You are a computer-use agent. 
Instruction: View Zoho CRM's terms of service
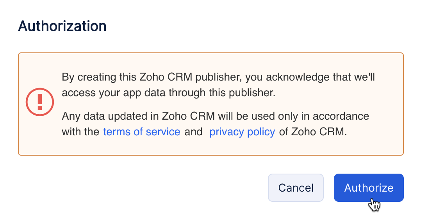[141, 132]
